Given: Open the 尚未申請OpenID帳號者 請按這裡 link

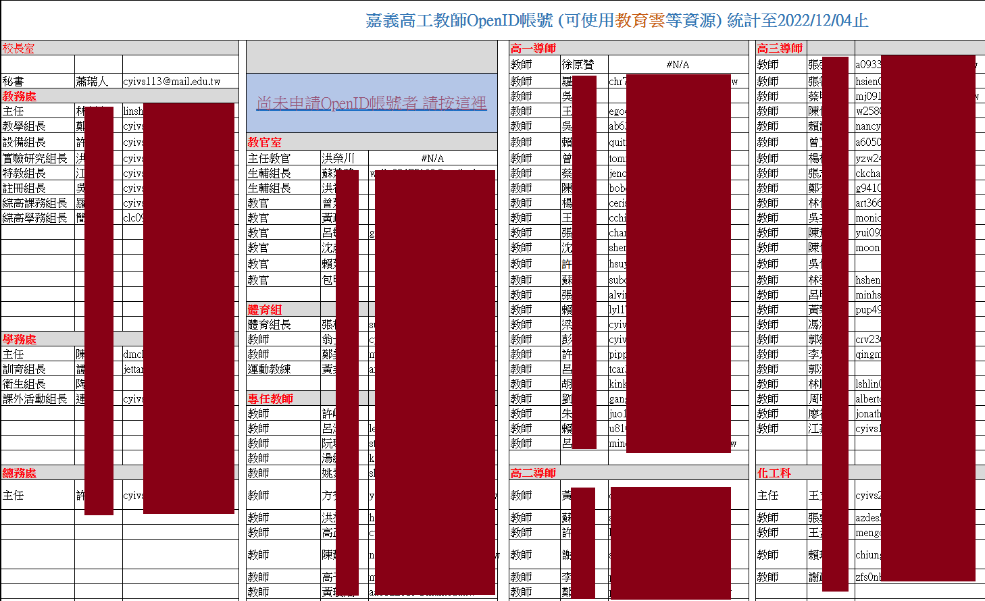Looking at the screenshot, I should pos(372,103).
